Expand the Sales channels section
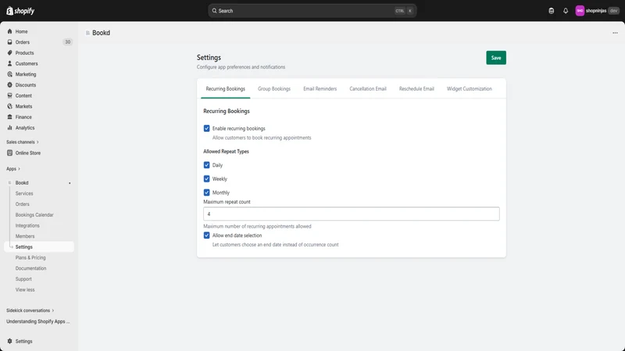 23,142
